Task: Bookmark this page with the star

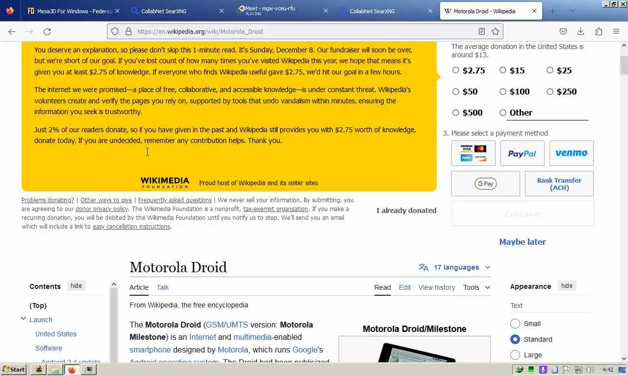Action: (x=496, y=31)
